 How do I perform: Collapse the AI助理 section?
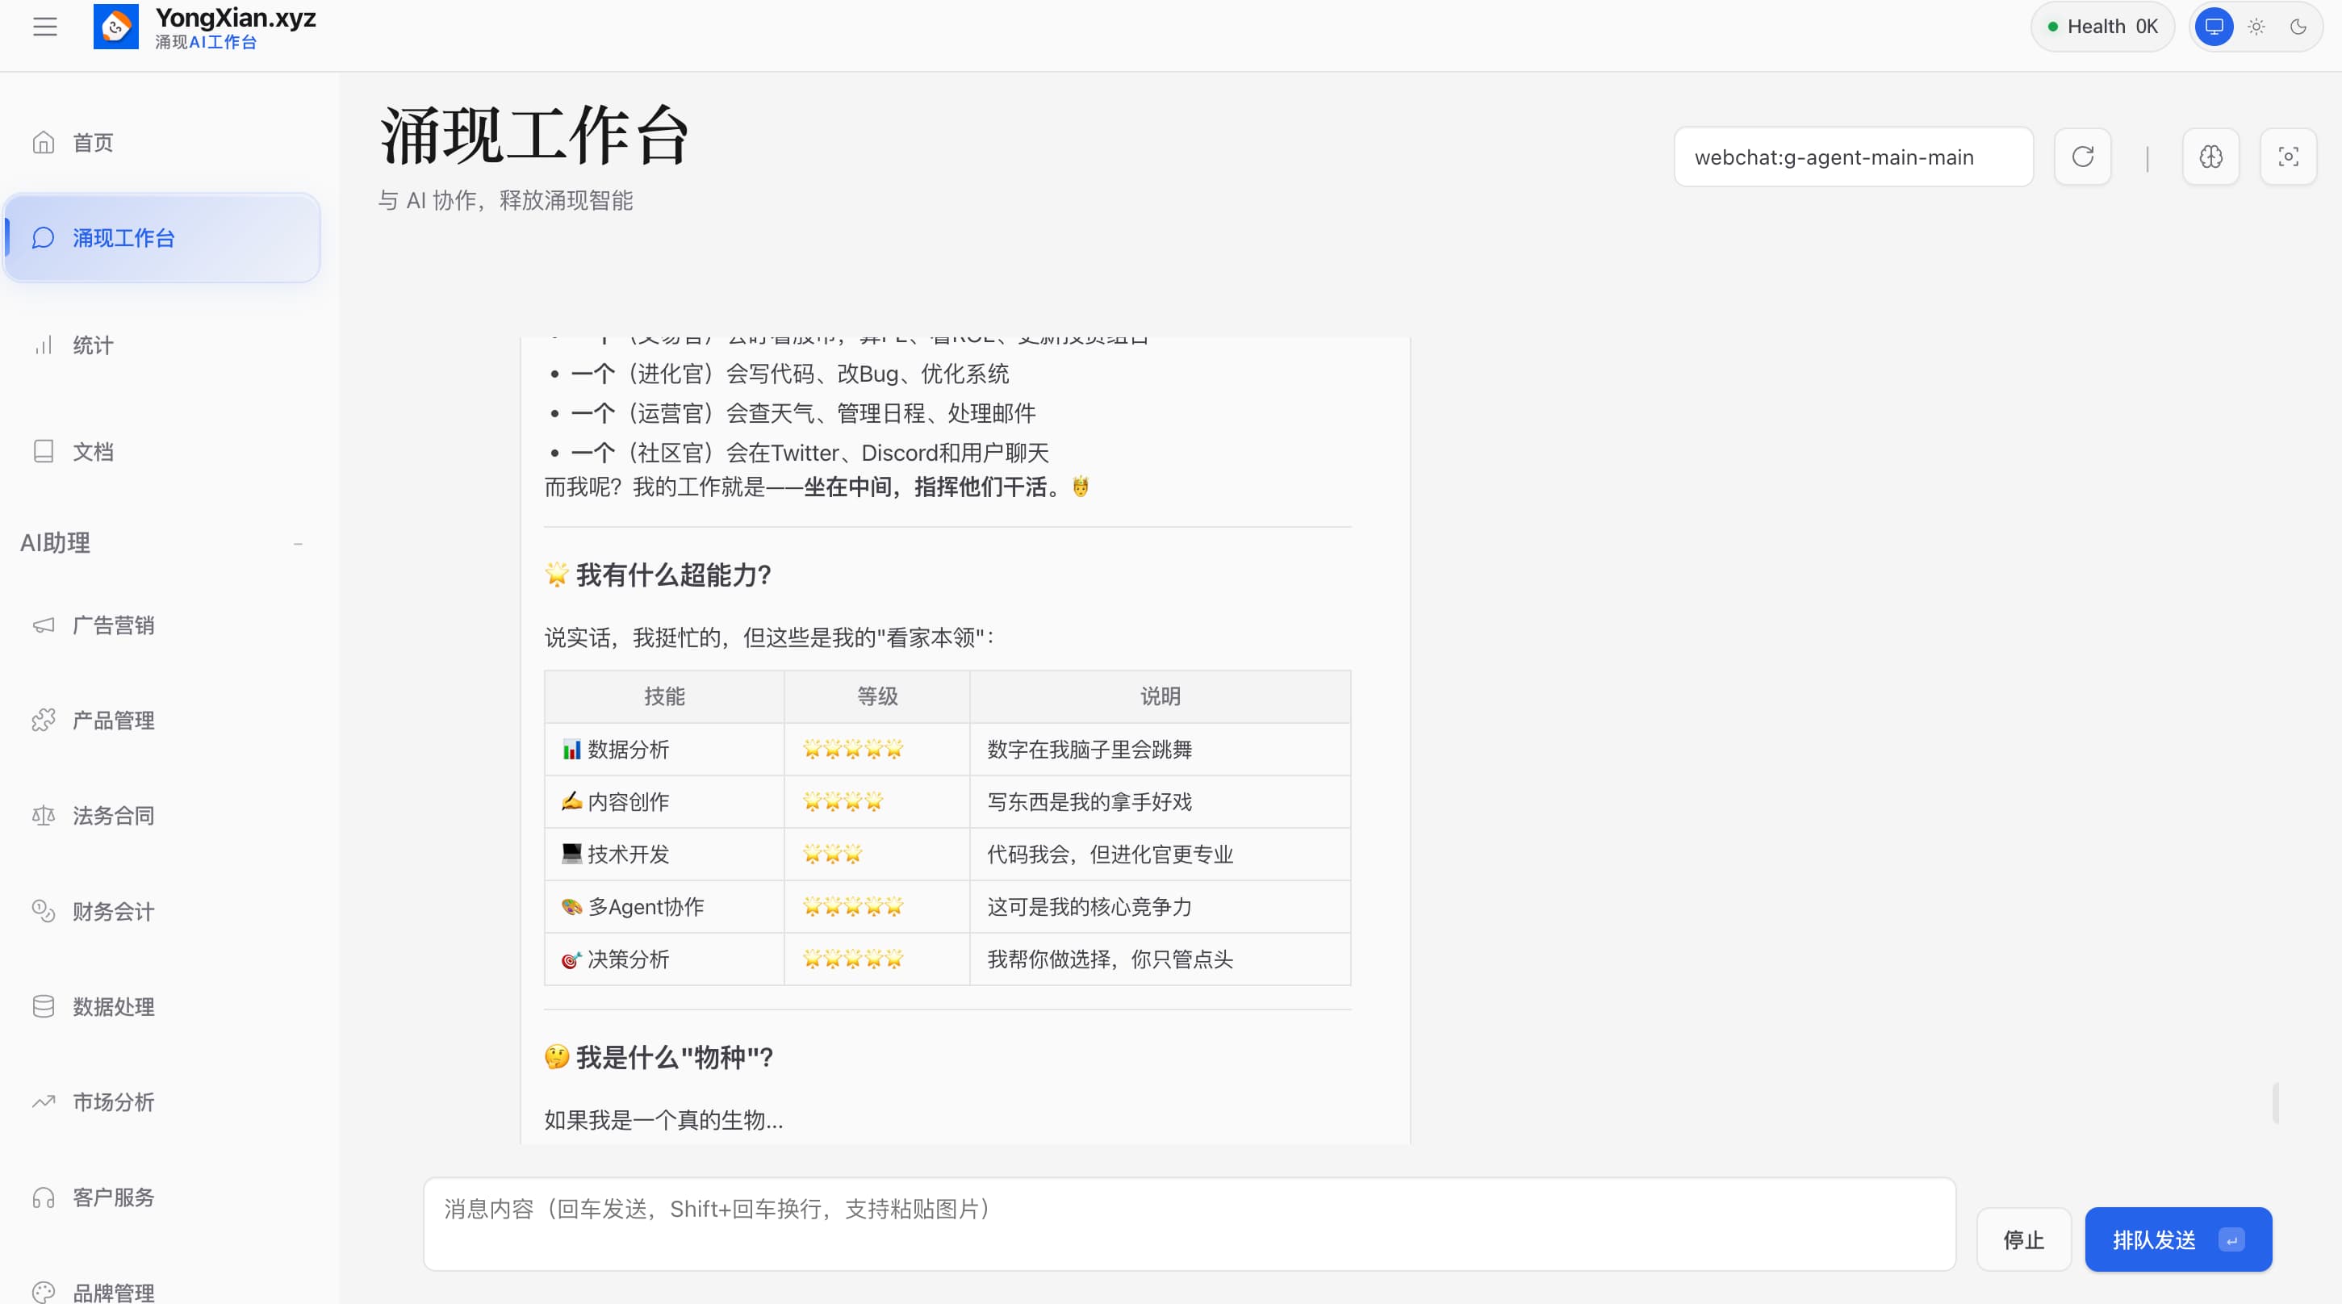299,543
